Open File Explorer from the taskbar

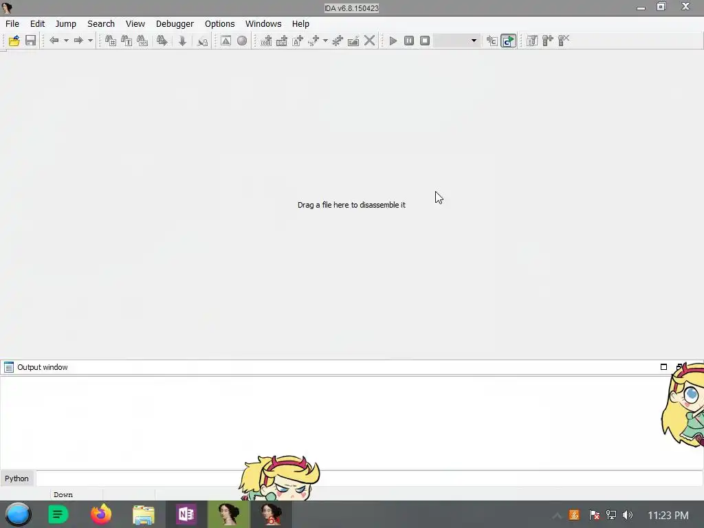tap(144, 514)
